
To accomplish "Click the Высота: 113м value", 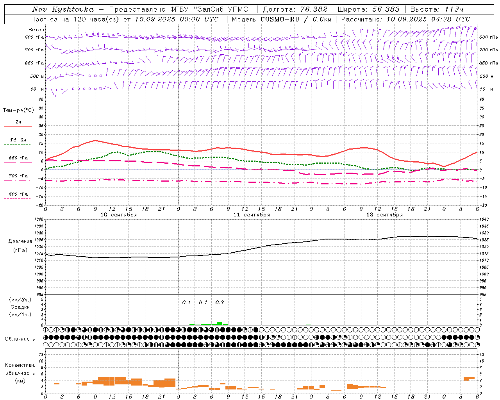I will pos(437,9).
